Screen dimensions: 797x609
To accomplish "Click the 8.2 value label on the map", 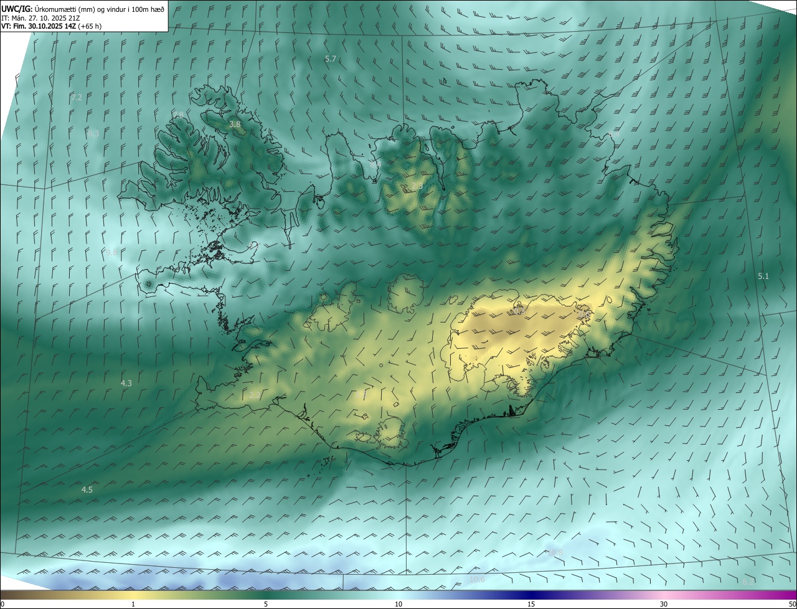I will click(x=748, y=582).
